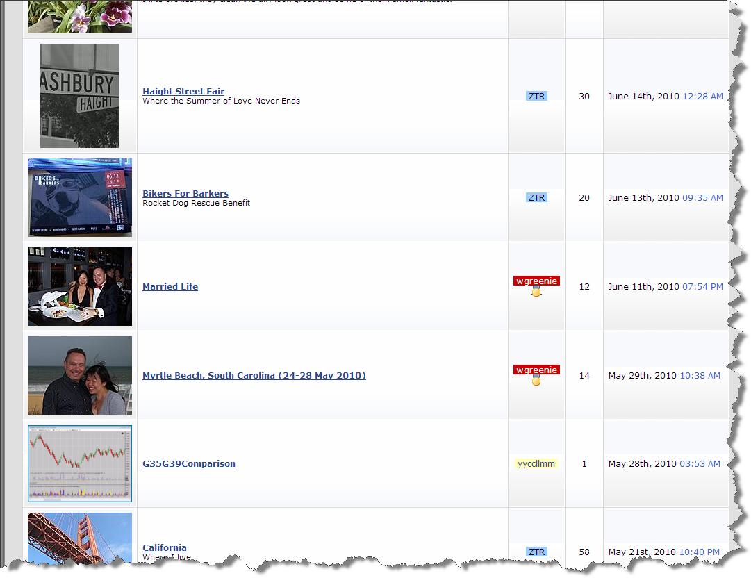
Task: Click picture count 20 for Bikers For Barkers
Action: click(584, 198)
